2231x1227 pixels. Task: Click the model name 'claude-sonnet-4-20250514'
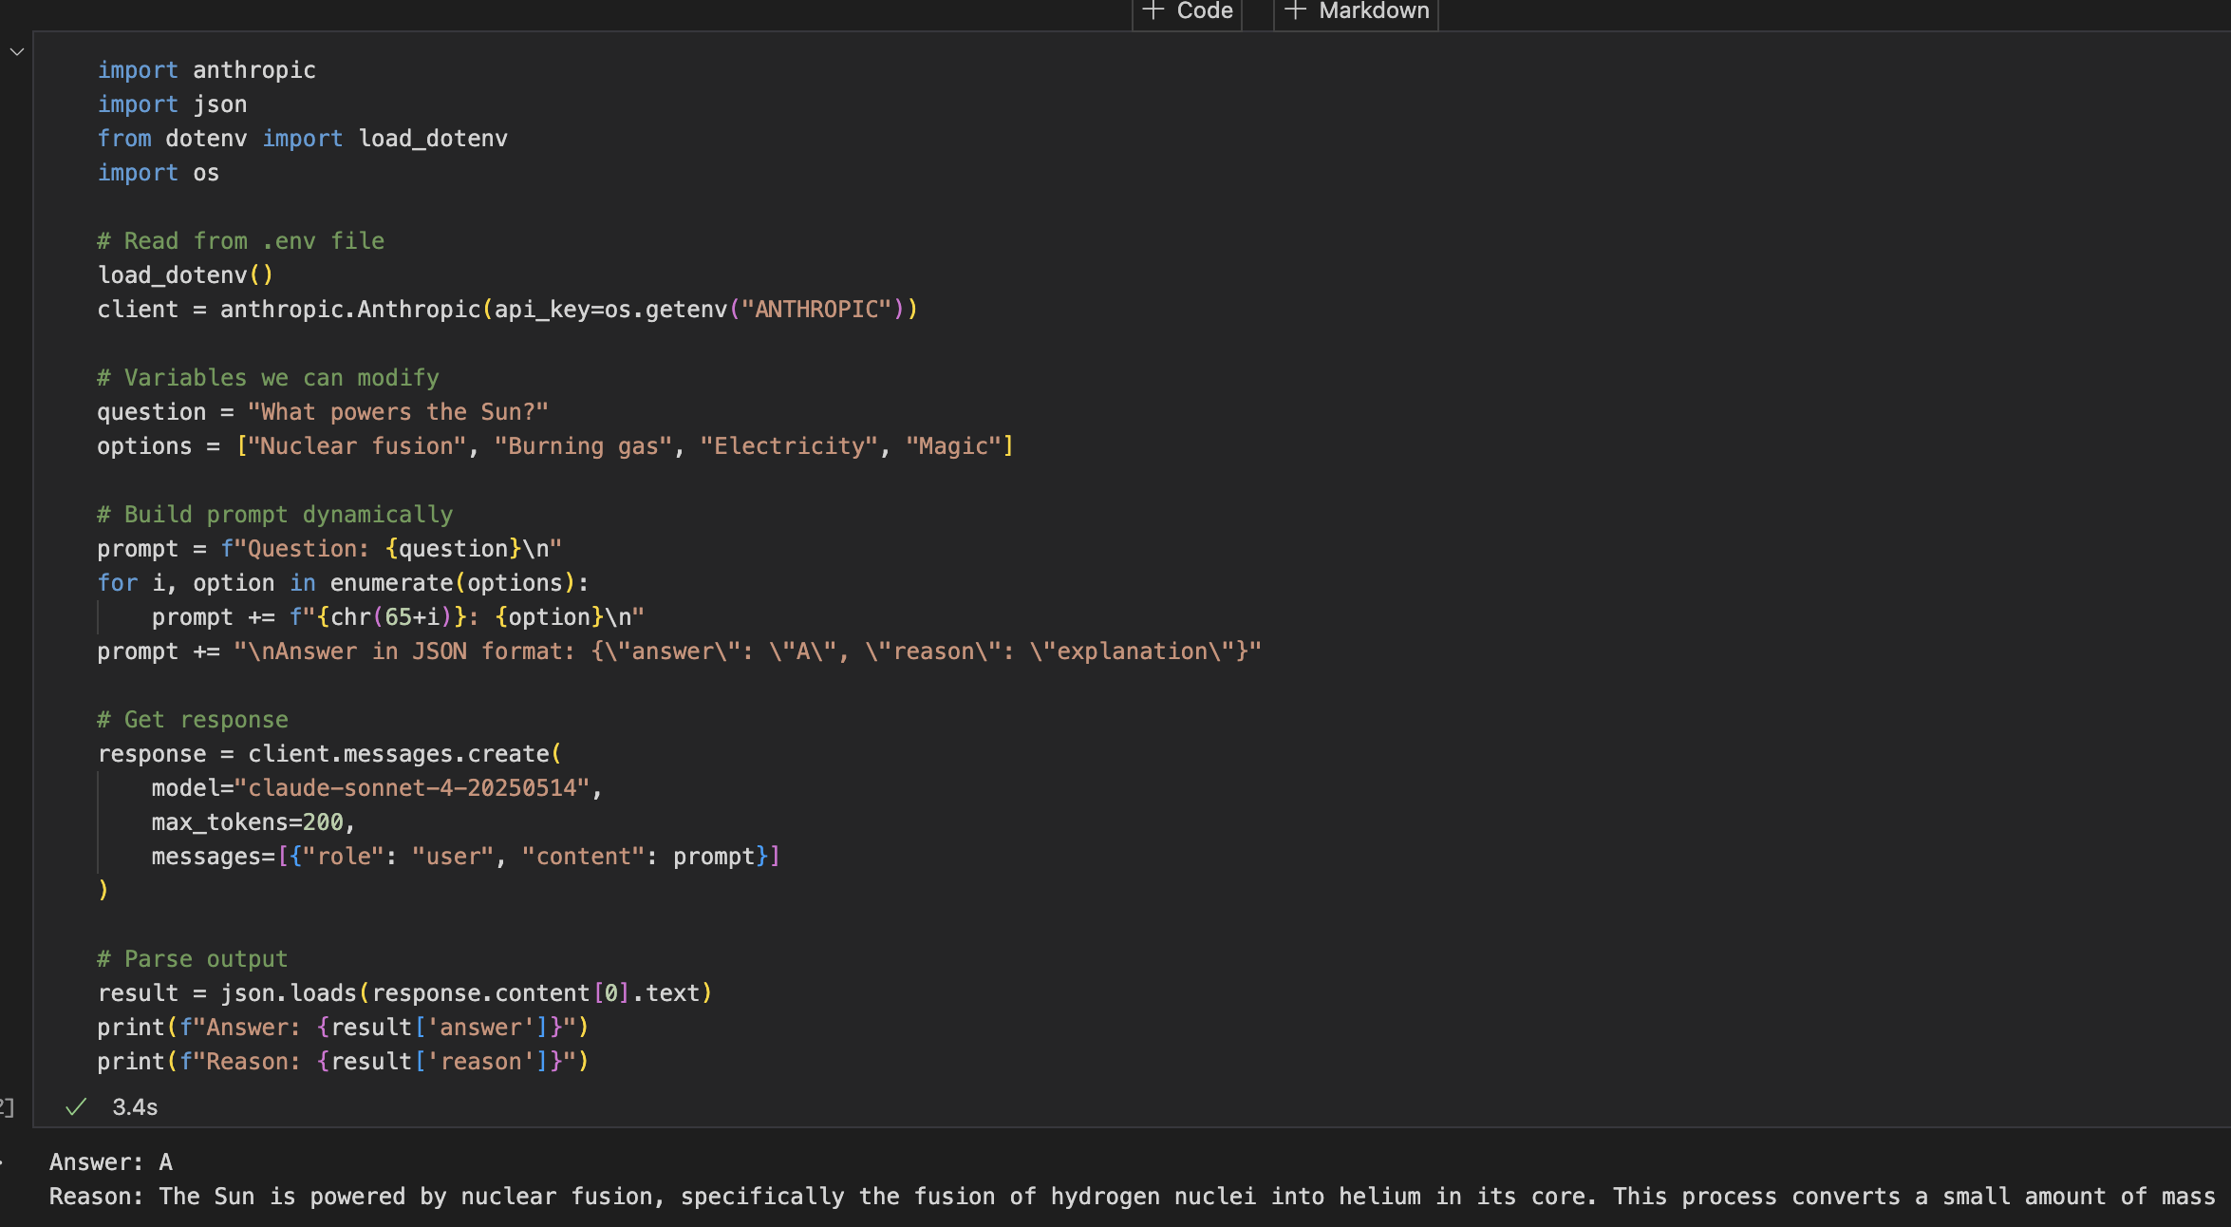click(412, 788)
